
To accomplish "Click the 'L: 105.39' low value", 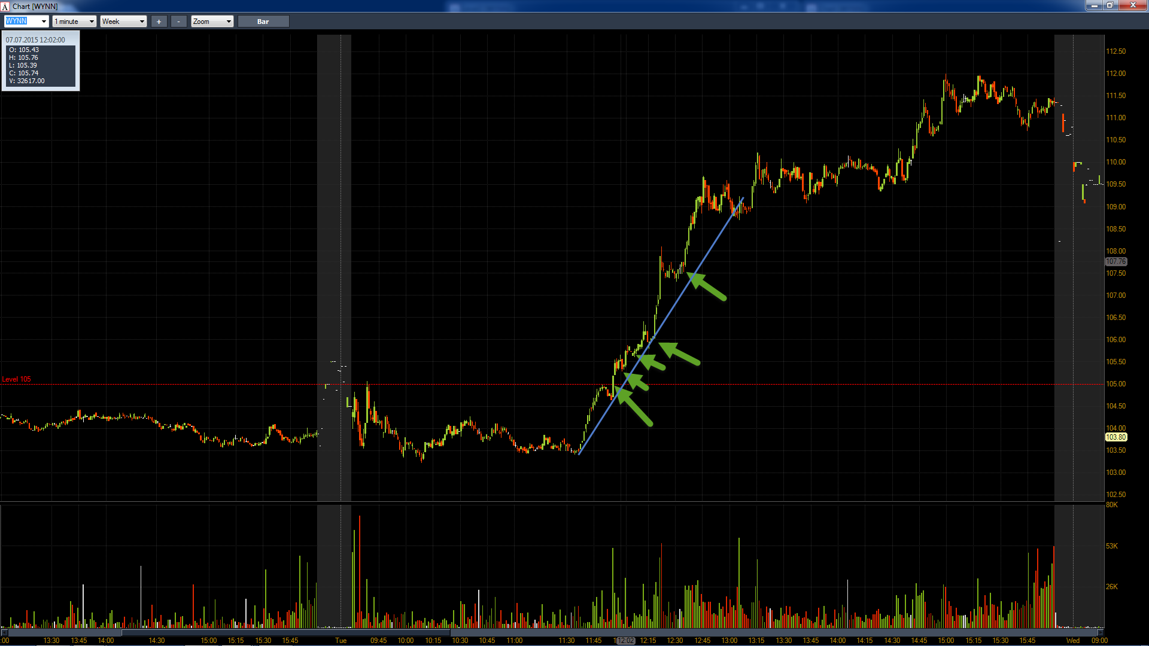I will [x=23, y=65].
